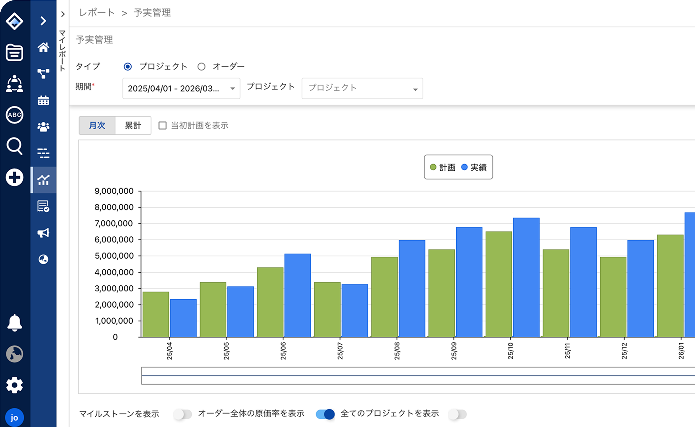
Task: Select the 月次 tab
Action: pos(97,126)
